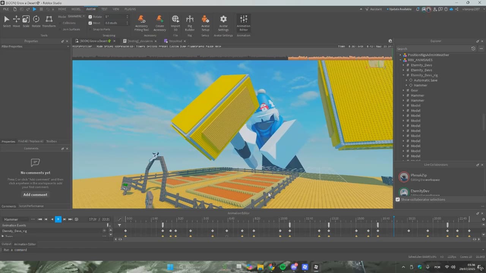Open the Accessory Fitting Tool
This screenshot has height=273, width=486.
(x=141, y=23)
